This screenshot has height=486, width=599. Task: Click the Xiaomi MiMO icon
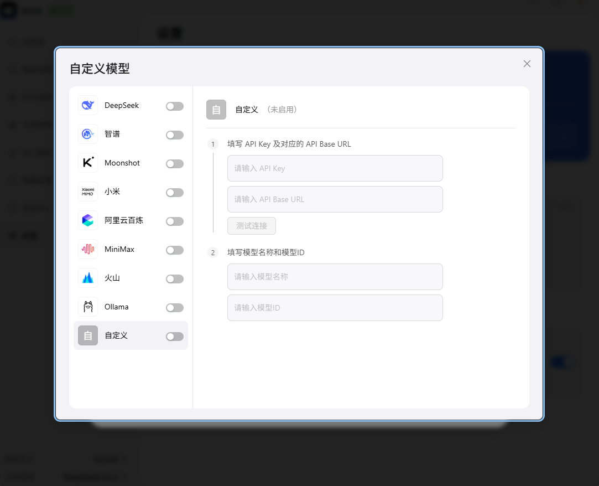click(x=87, y=192)
